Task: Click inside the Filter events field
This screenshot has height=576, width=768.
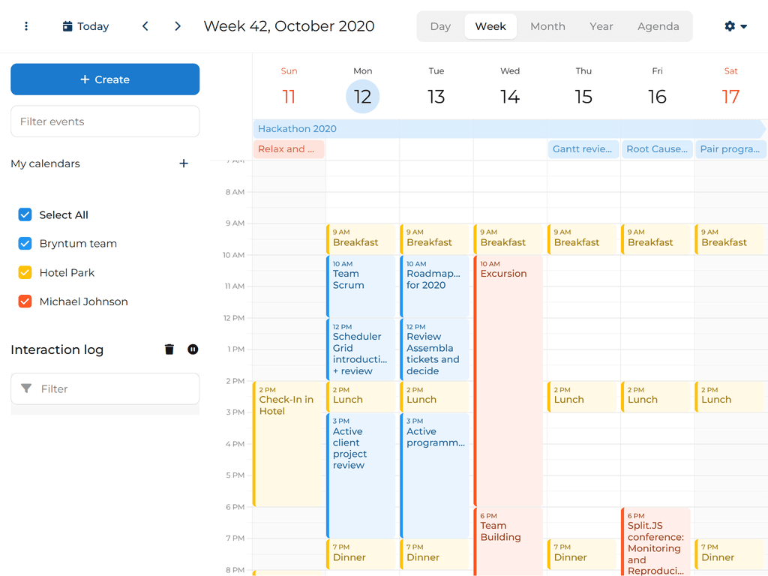Action: pyautogui.click(x=105, y=121)
